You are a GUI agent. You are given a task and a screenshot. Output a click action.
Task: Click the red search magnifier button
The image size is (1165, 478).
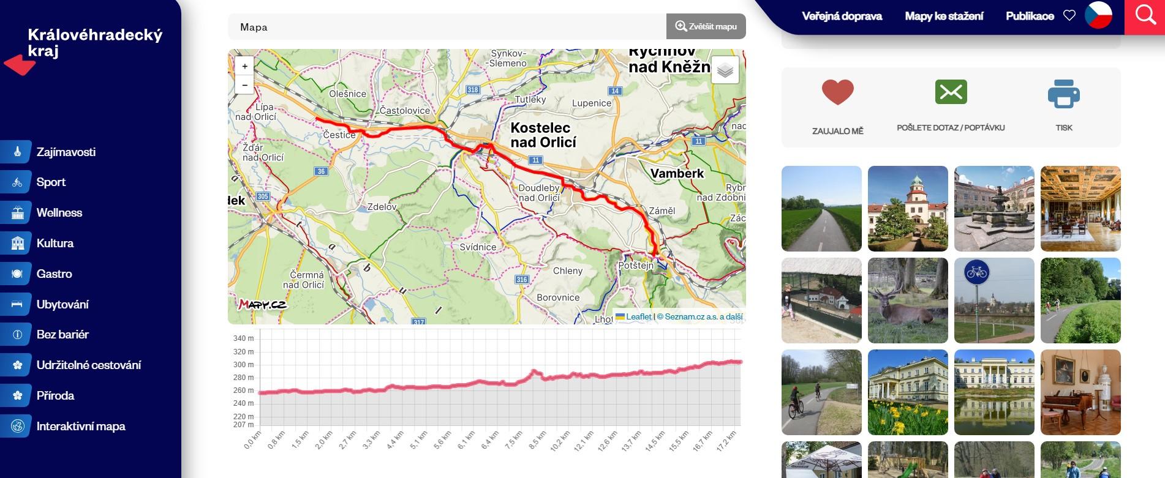tap(1145, 16)
